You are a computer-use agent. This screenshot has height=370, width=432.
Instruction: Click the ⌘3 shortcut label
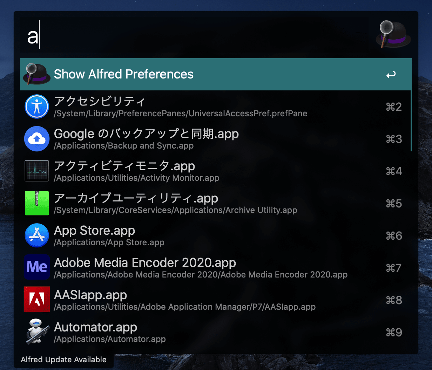pos(394,139)
